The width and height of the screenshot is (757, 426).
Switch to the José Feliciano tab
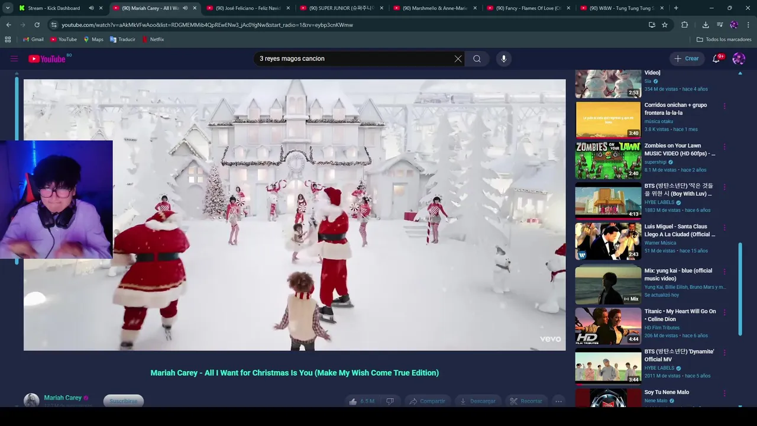point(248,8)
